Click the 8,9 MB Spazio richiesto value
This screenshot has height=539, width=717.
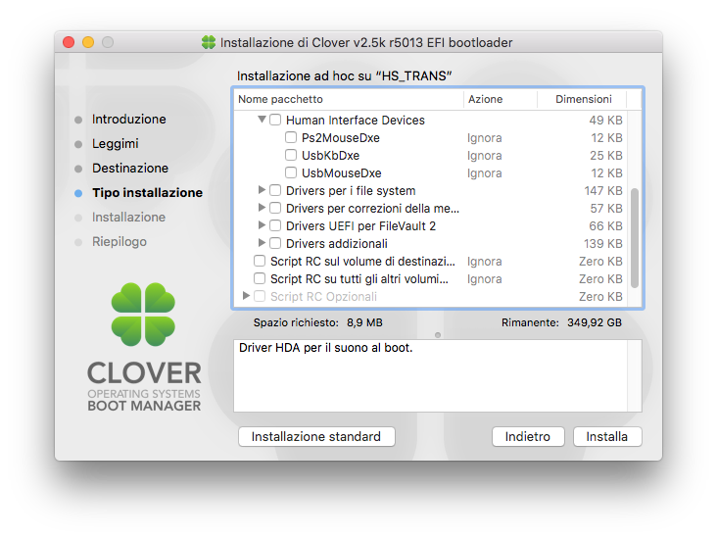coord(364,322)
